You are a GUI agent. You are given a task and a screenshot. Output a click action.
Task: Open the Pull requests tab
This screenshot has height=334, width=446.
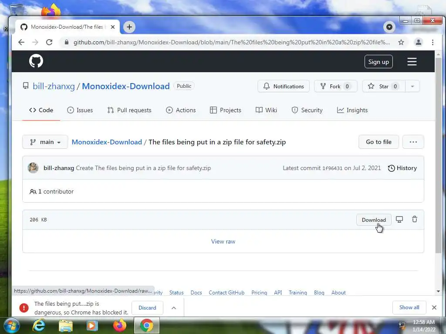point(129,110)
